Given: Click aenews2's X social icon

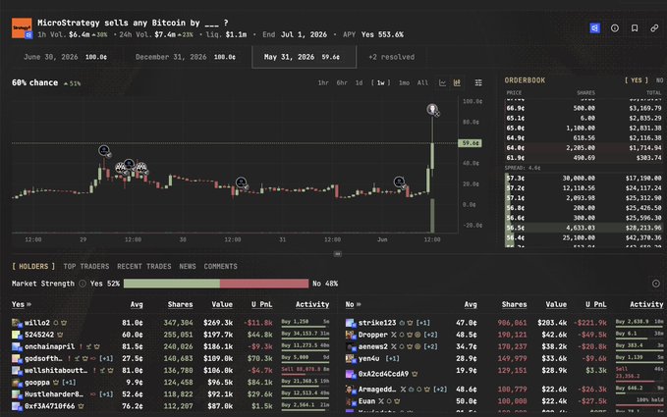Looking at the screenshot, I should 394,347.
